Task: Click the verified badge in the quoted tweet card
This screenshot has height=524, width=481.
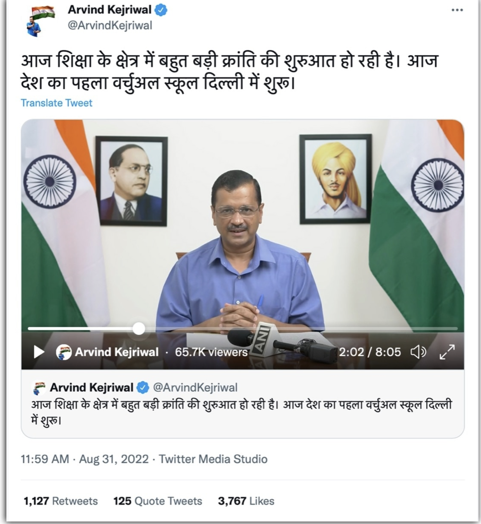Action: click(143, 388)
